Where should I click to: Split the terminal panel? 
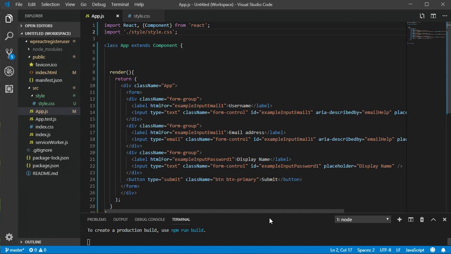(410, 219)
